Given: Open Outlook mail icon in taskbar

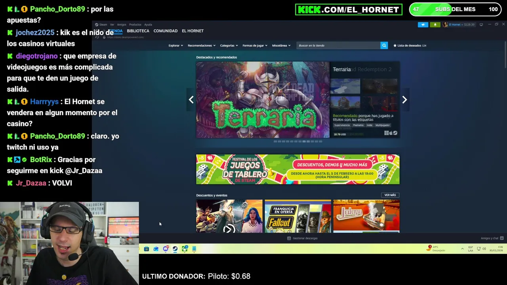Looking at the screenshot, I should (156, 249).
